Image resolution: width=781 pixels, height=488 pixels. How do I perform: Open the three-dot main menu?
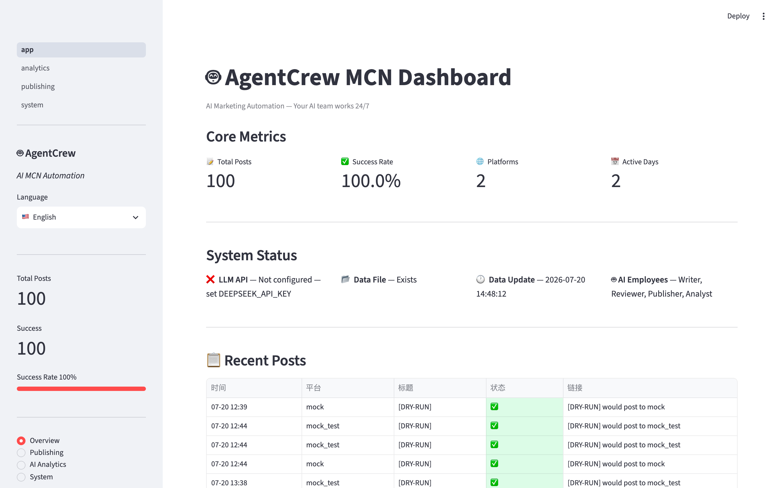763,16
